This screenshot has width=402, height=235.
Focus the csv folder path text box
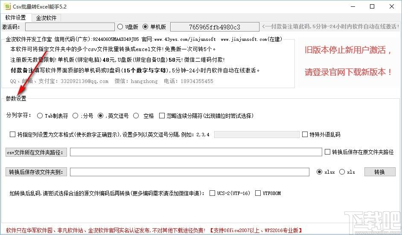coord(196,152)
